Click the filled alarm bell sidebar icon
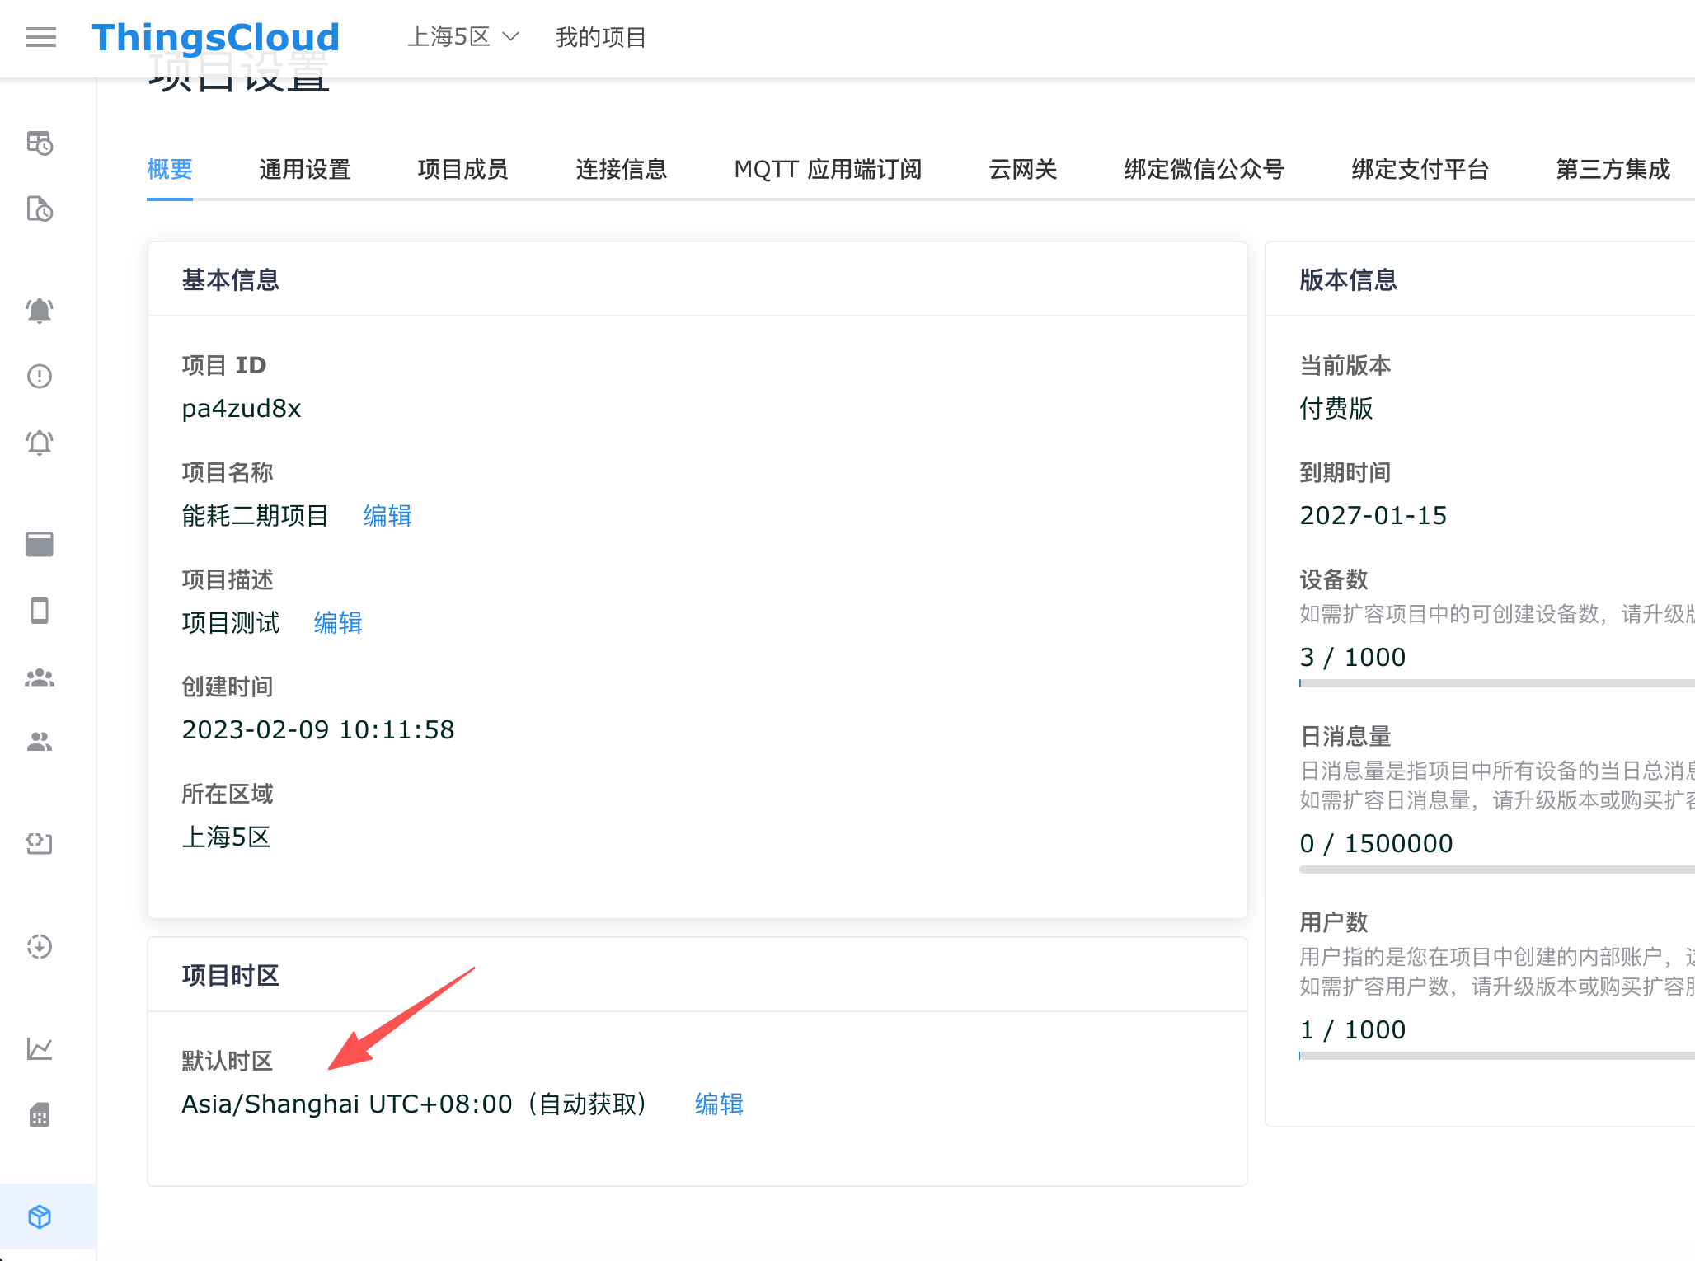Image resolution: width=1695 pixels, height=1261 pixels. coord(40,311)
